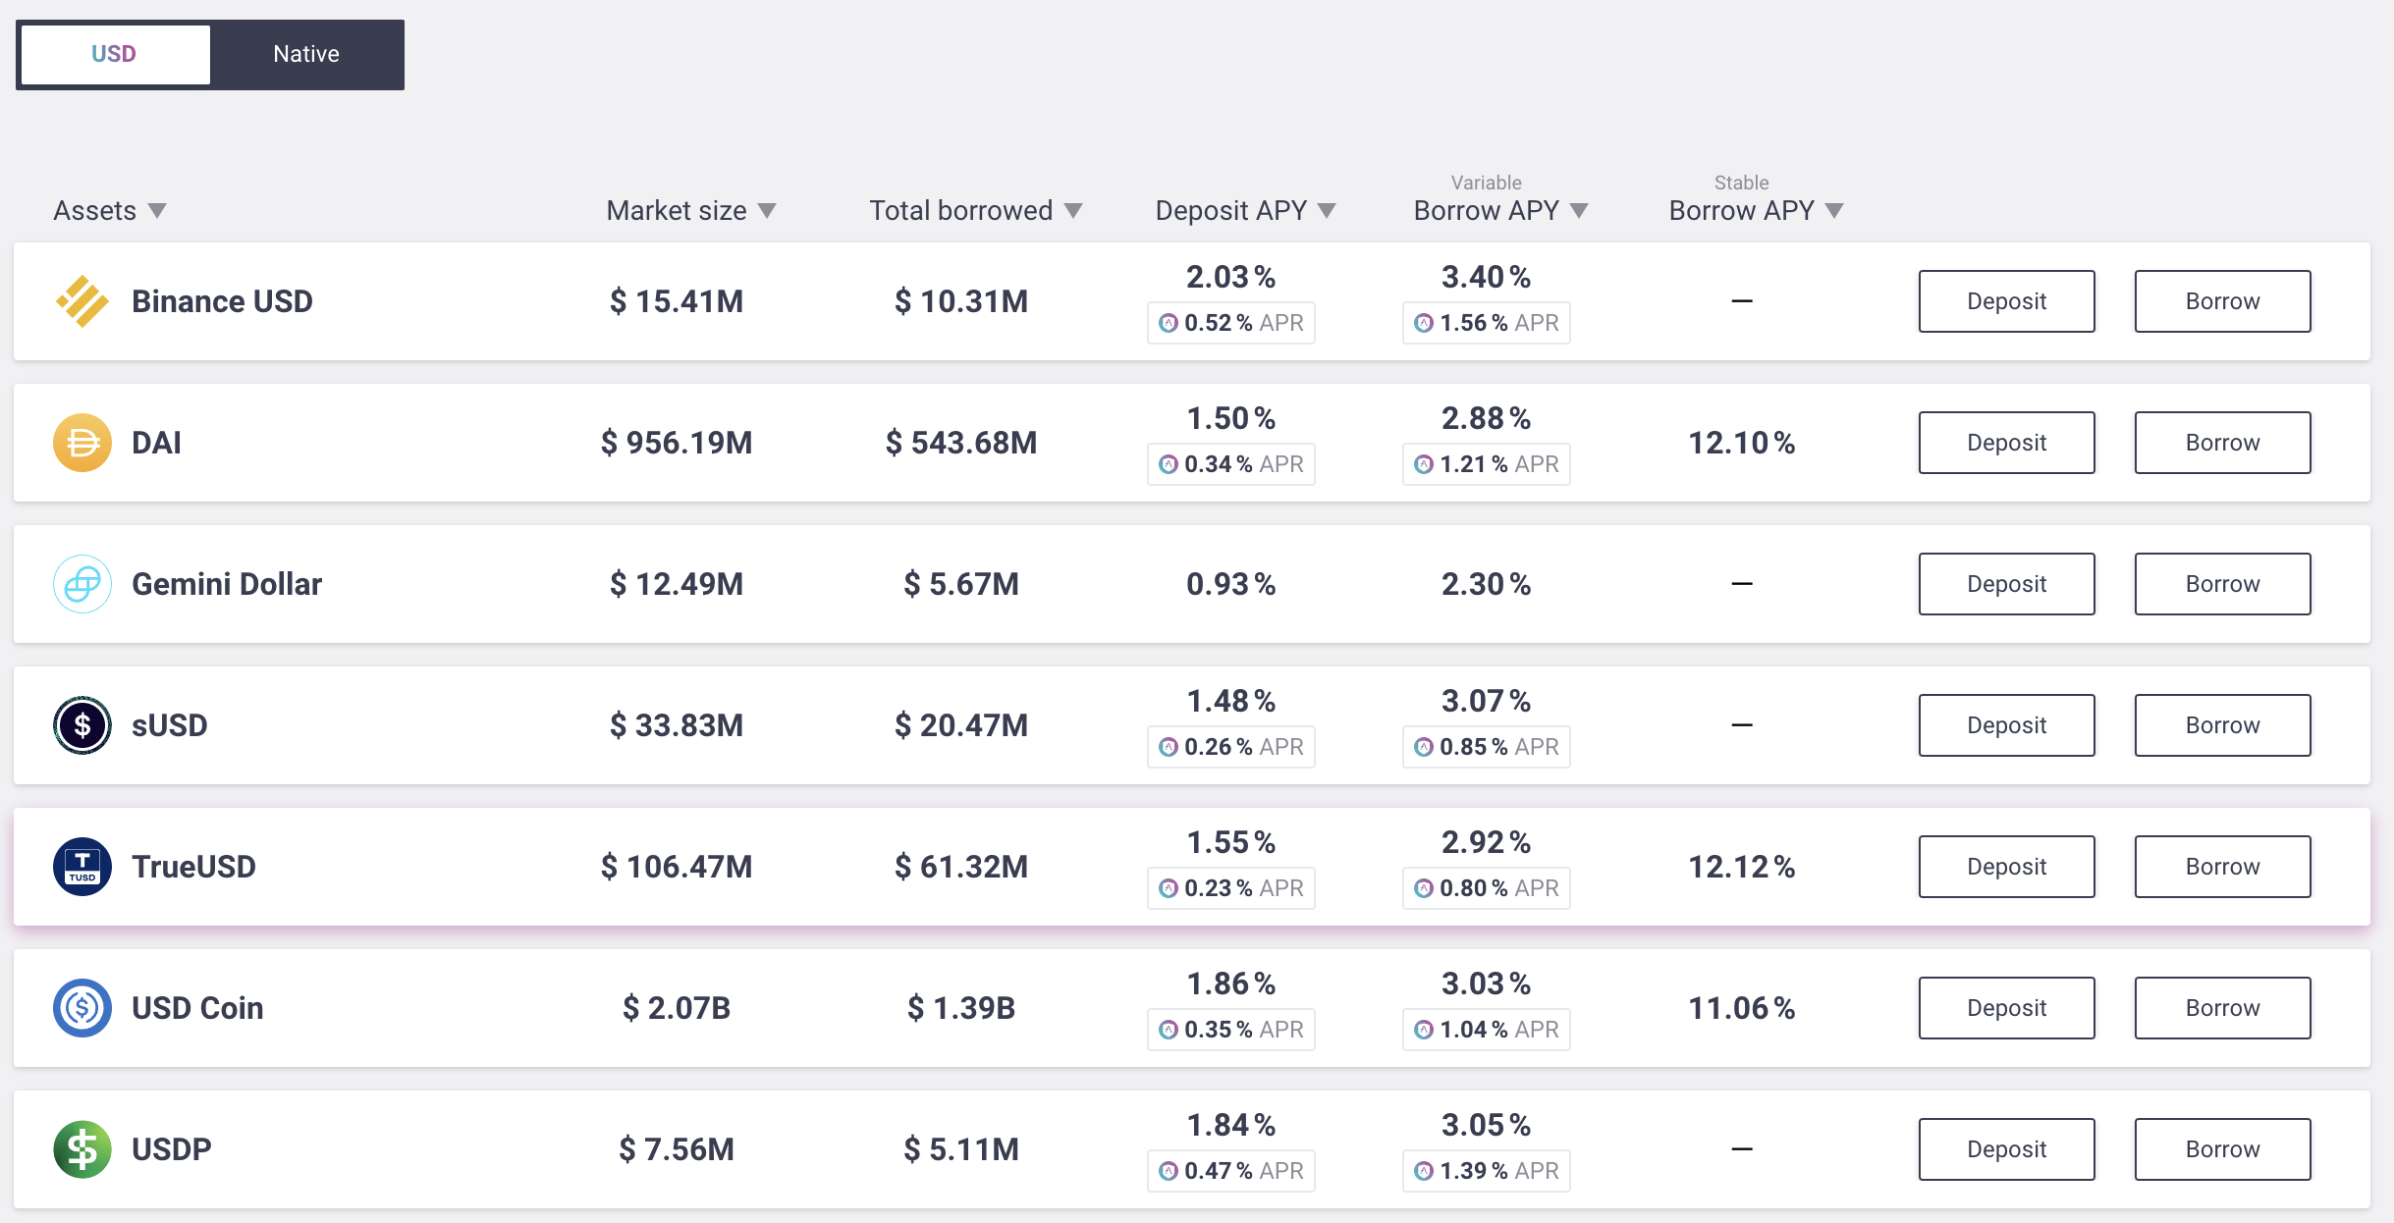Open the Binance USD asset name
2394x1223 pixels.
click(222, 301)
